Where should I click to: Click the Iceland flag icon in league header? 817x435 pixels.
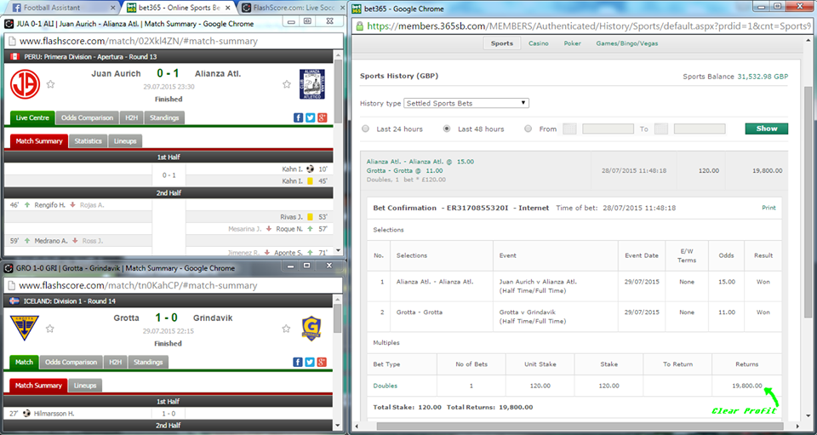pos(15,301)
